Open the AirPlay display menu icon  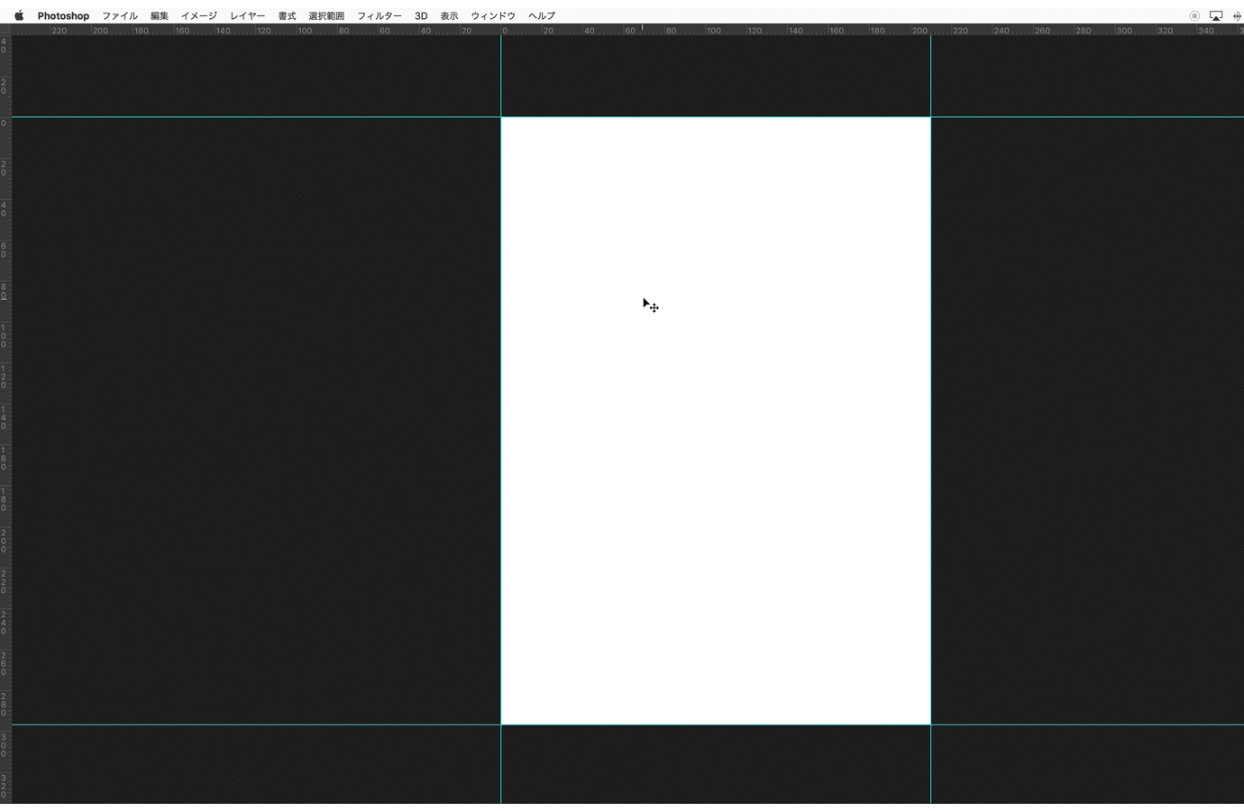(x=1216, y=15)
